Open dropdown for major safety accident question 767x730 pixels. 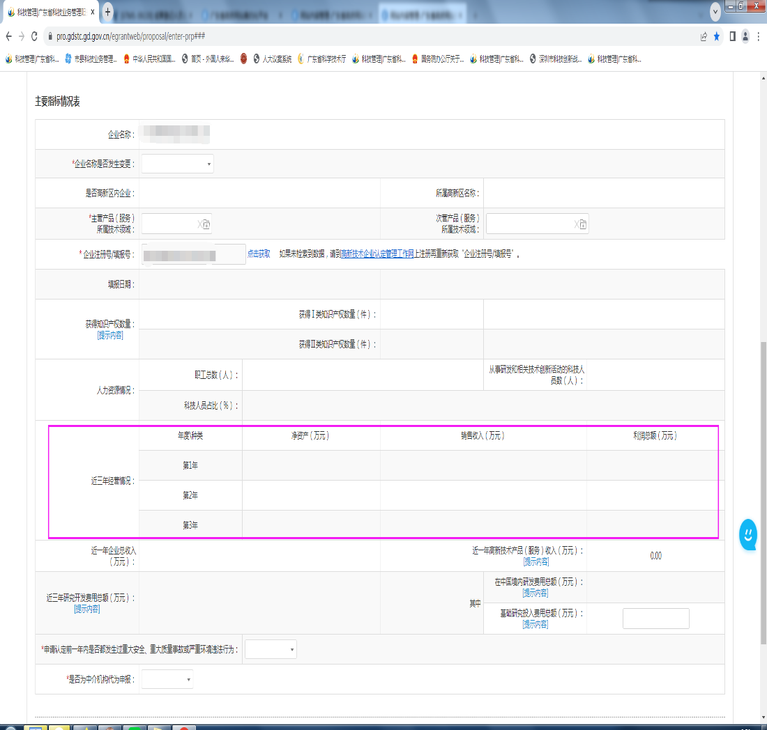click(271, 649)
